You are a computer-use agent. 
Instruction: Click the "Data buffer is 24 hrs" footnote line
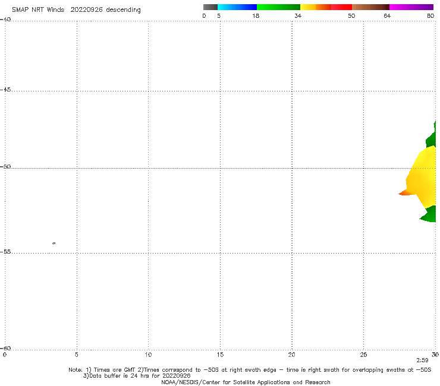137,376
